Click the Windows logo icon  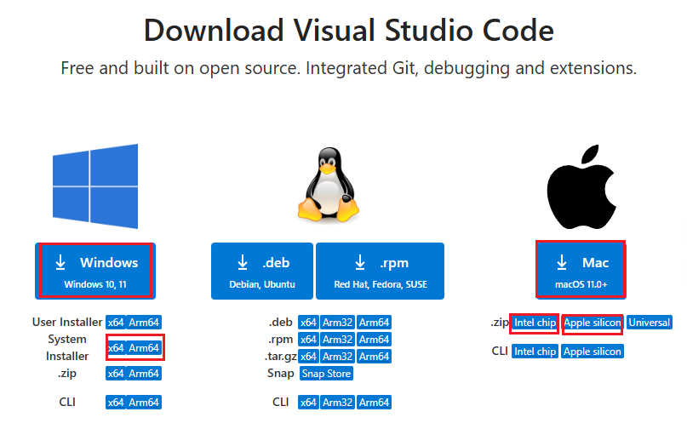coord(95,186)
